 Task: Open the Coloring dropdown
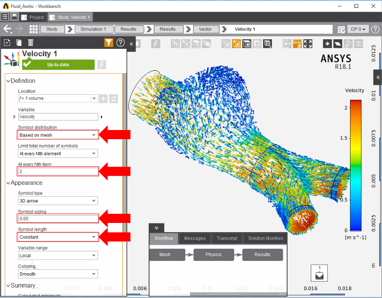(58, 274)
